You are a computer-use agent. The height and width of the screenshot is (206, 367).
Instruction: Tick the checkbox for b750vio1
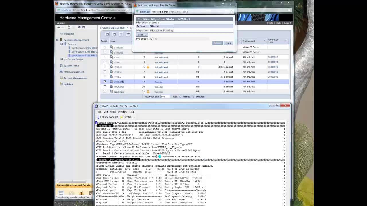pyautogui.click(x=105, y=47)
